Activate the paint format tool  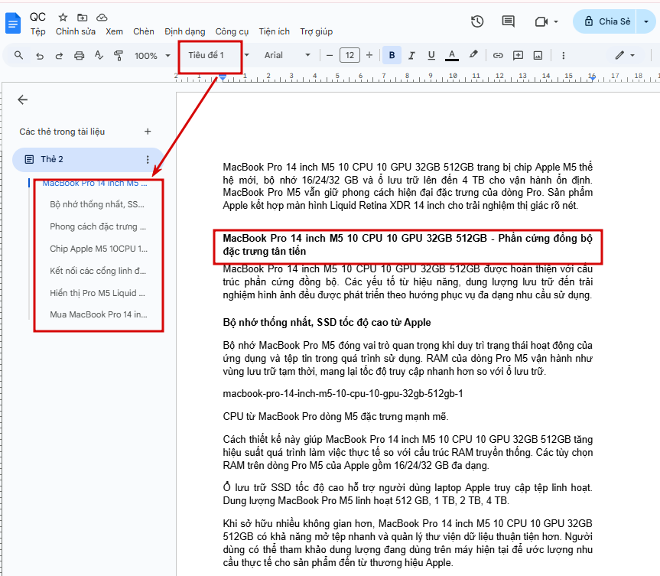[119, 55]
